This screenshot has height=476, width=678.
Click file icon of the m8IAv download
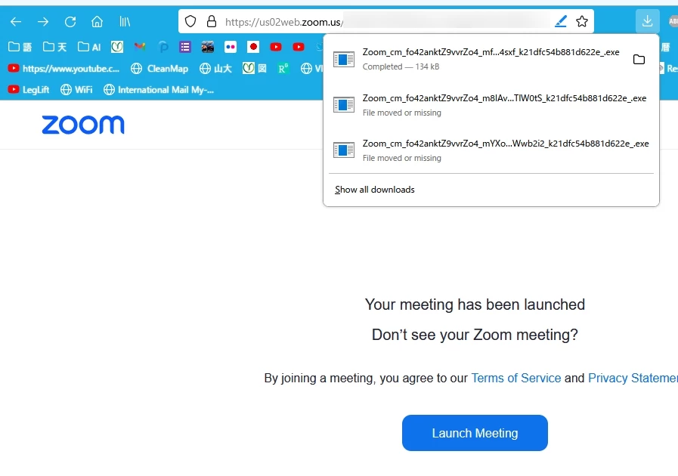point(344,105)
